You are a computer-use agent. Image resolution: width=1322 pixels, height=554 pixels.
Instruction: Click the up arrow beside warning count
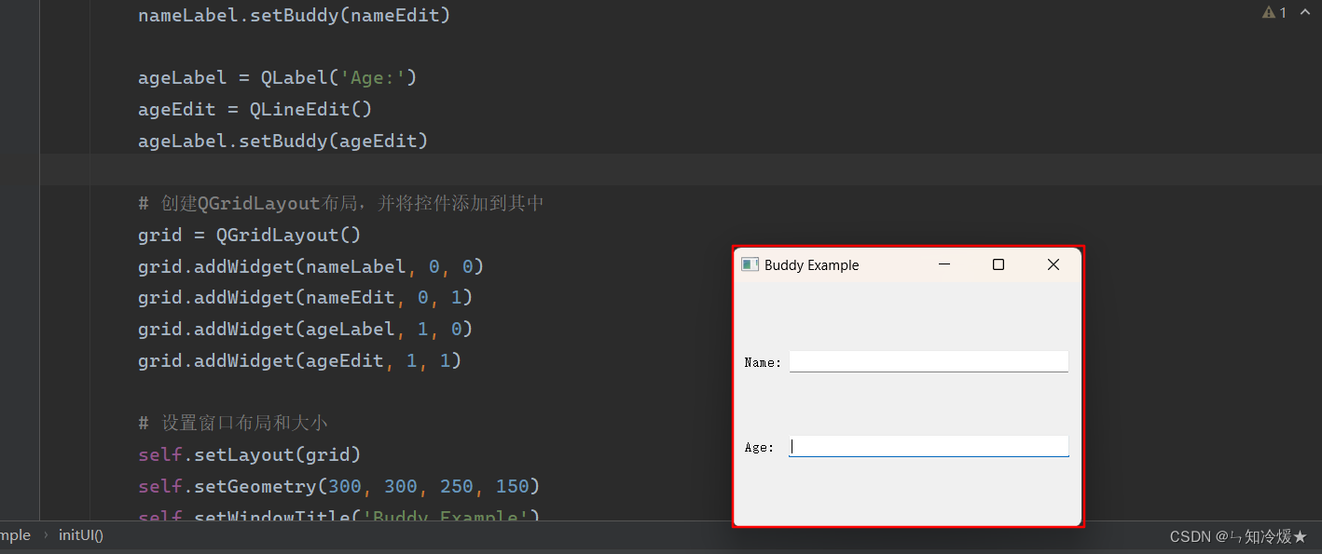[x=1304, y=13]
